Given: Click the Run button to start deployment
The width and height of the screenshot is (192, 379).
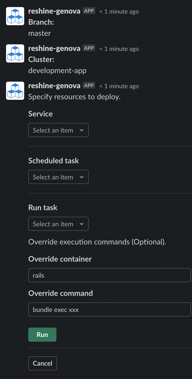Looking at the screenshot, I should (42, 334).
